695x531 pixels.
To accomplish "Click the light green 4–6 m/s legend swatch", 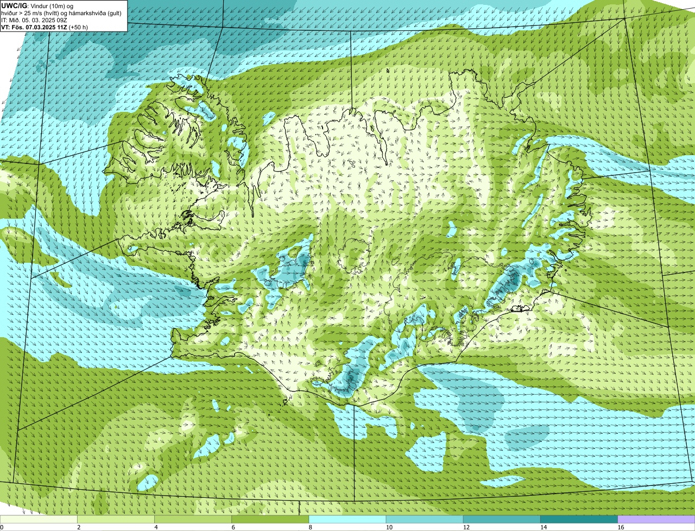I will pyautogui.click(x=193, y=520).
